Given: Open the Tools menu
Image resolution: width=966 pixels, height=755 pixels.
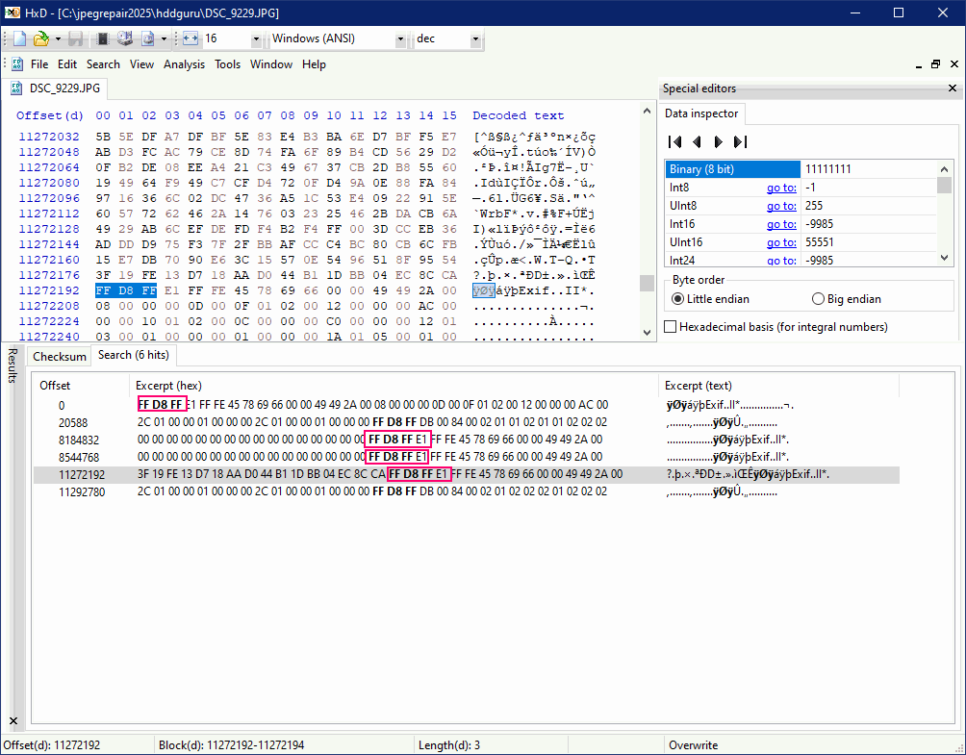Looking at the screenshot, I should (x=227, y=64).
